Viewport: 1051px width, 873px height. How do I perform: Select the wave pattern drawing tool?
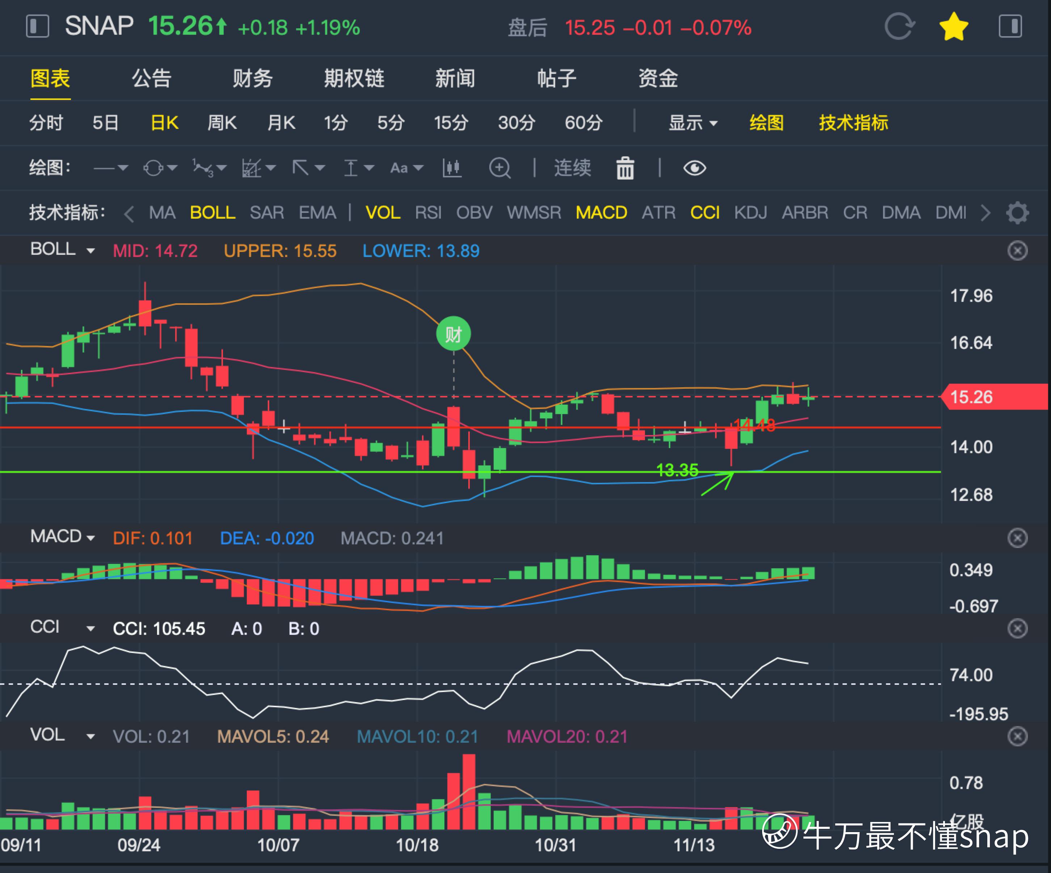[203, 168]
